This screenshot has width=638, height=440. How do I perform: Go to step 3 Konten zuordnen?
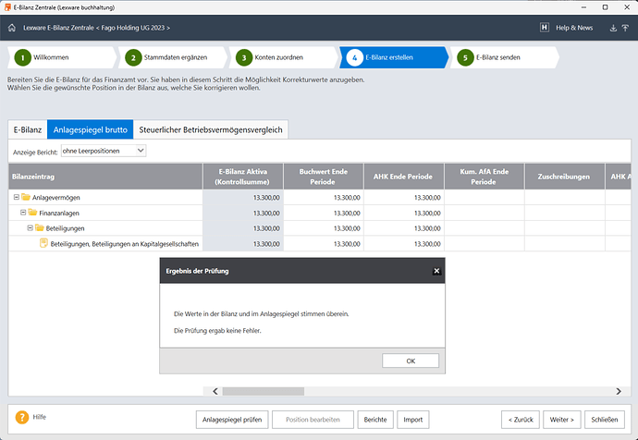pos(284,57)
